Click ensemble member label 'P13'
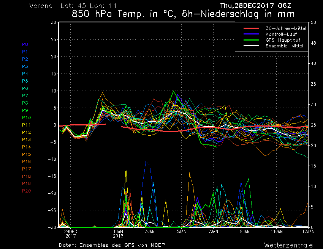 (x=27, y=139)
